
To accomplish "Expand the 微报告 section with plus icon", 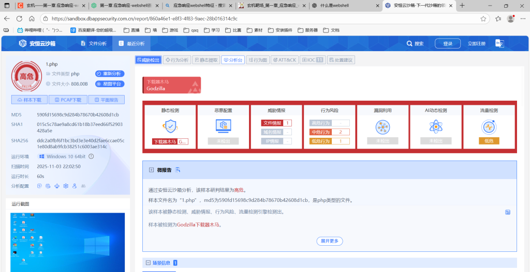I will (151, 170).
